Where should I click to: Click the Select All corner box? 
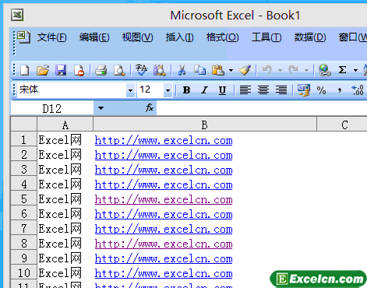pos(23,125)
